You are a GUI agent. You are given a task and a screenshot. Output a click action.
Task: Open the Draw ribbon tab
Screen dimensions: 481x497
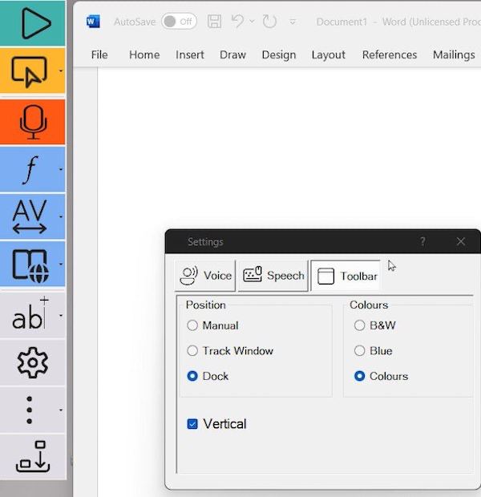(x=232, y=55)
